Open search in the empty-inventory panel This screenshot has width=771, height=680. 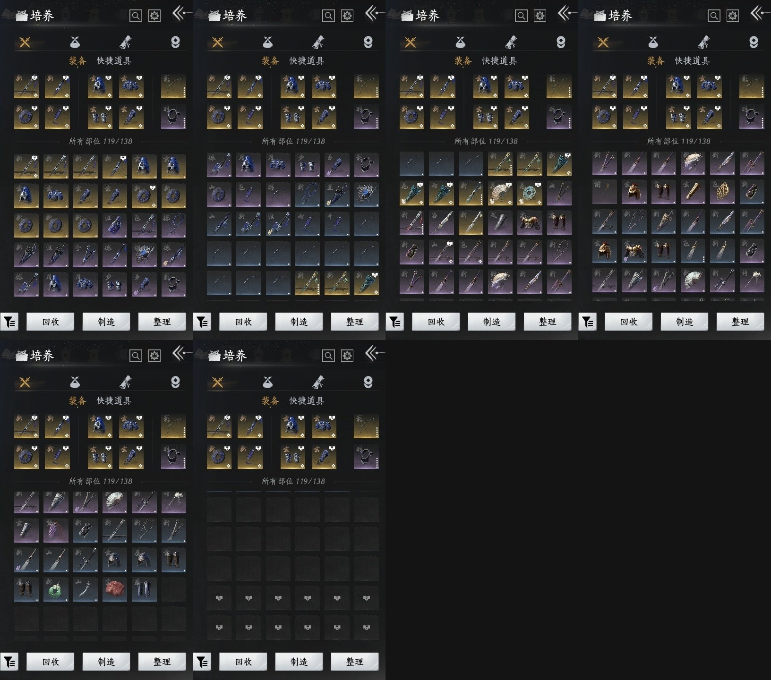point(328,356)
